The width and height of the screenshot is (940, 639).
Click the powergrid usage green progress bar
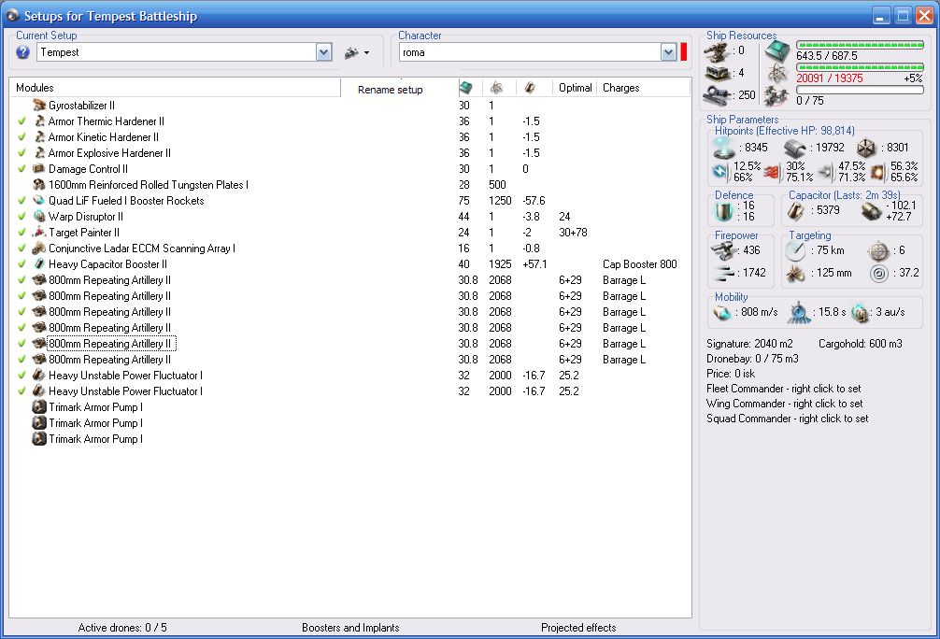tap(860, 67)
